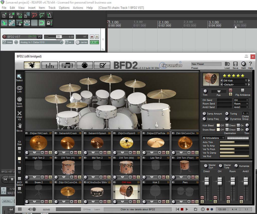Screen dimensions: 257x214
Task: Open the BFD2 Grooves page
Action: (x=67, y=65)
